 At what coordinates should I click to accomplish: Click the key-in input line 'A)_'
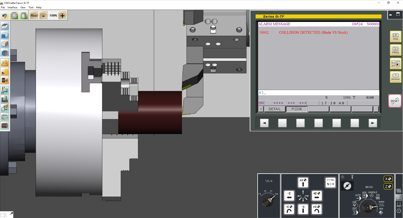pyautogui.click(x=319, y=93)
